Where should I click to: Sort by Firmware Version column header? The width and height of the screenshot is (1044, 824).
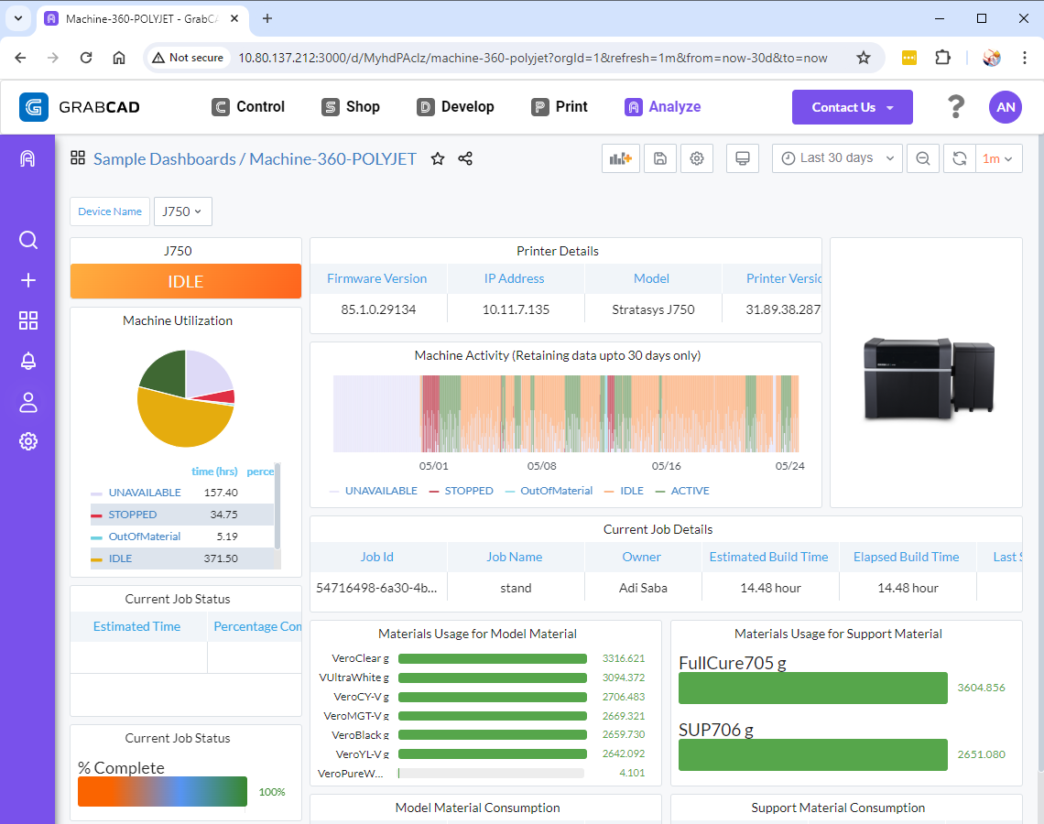click(x=377, y=279)
